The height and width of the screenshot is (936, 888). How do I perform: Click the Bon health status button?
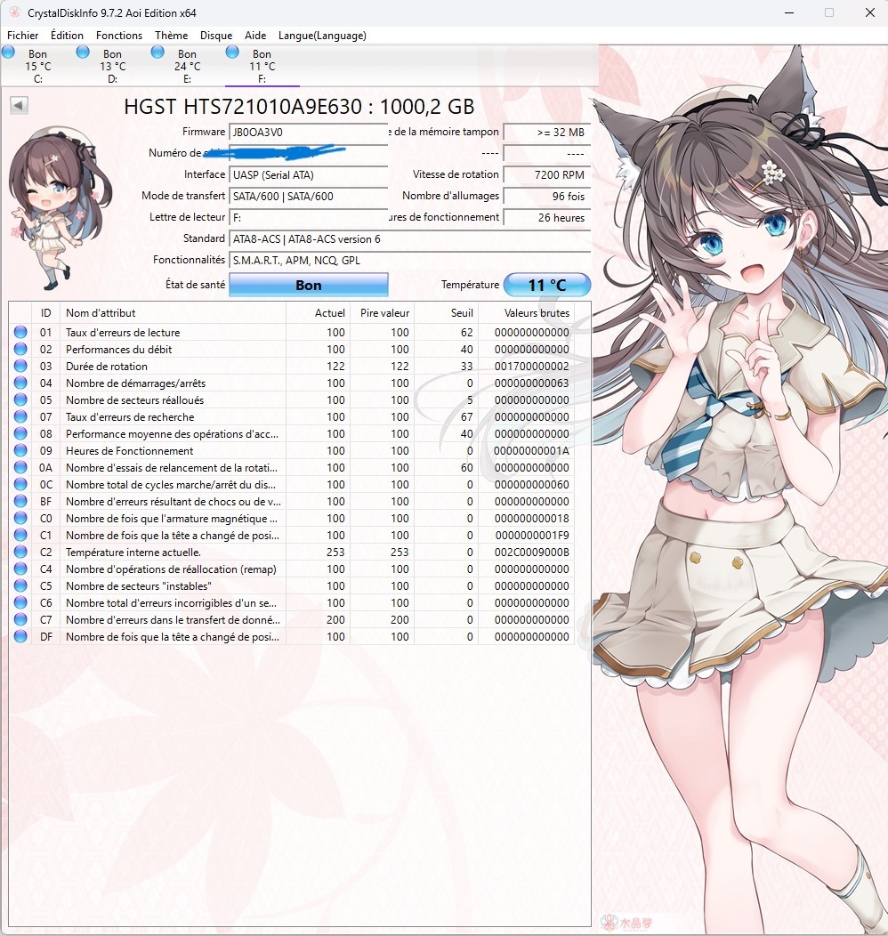[x=308, y=286]
